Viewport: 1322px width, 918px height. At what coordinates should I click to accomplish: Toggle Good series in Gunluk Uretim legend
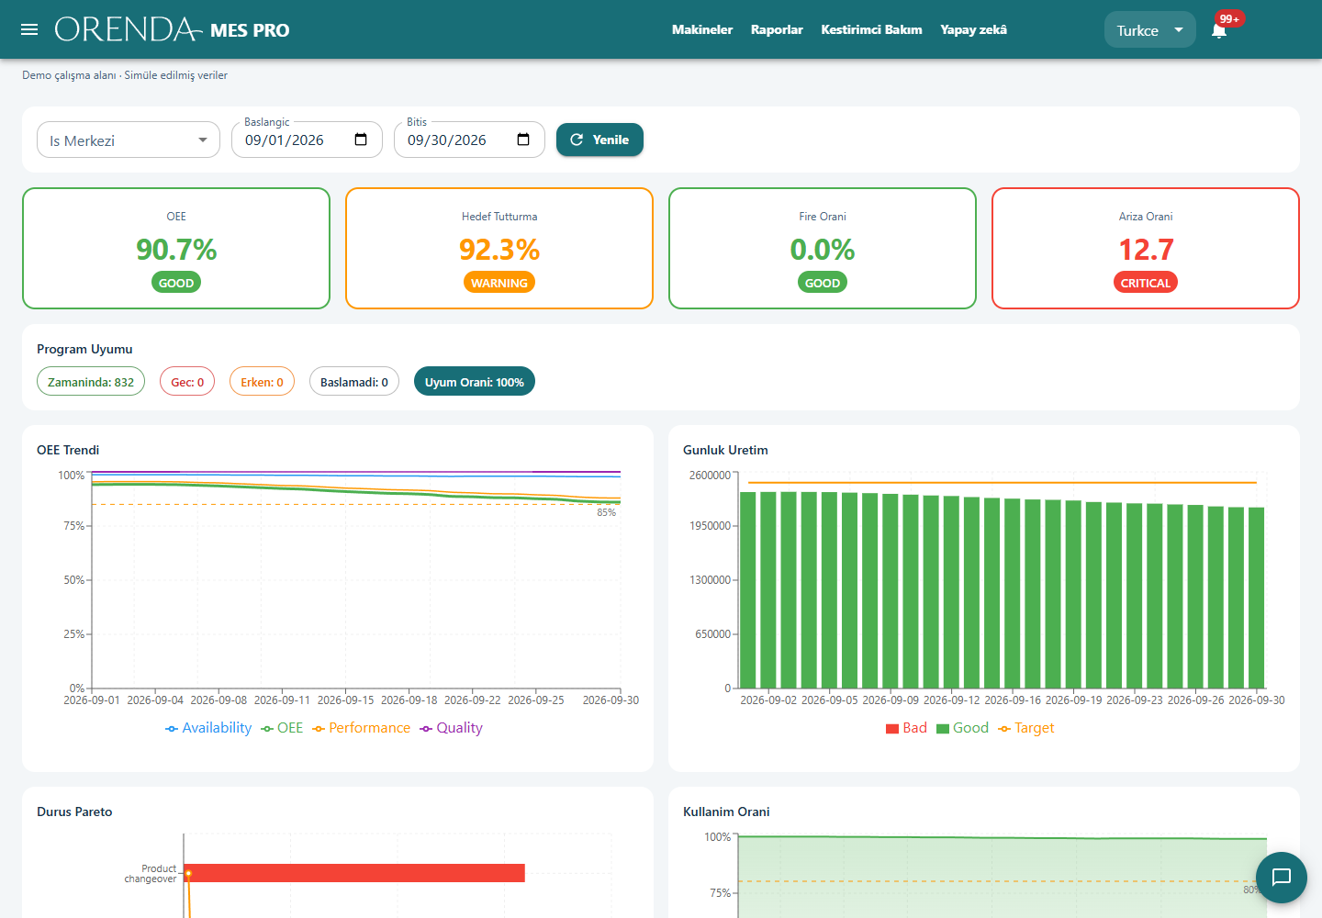point(962,728)
